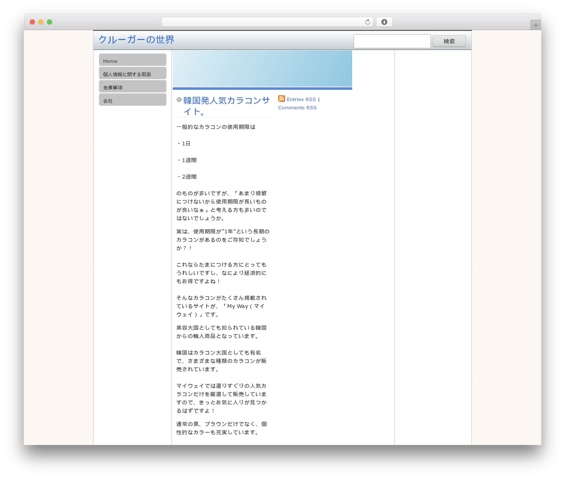The width and height of the screenshot is (565, 479).
Task: Click paragraph starting そんなカラコンがたくさん
Action: (x=222, y=306)
